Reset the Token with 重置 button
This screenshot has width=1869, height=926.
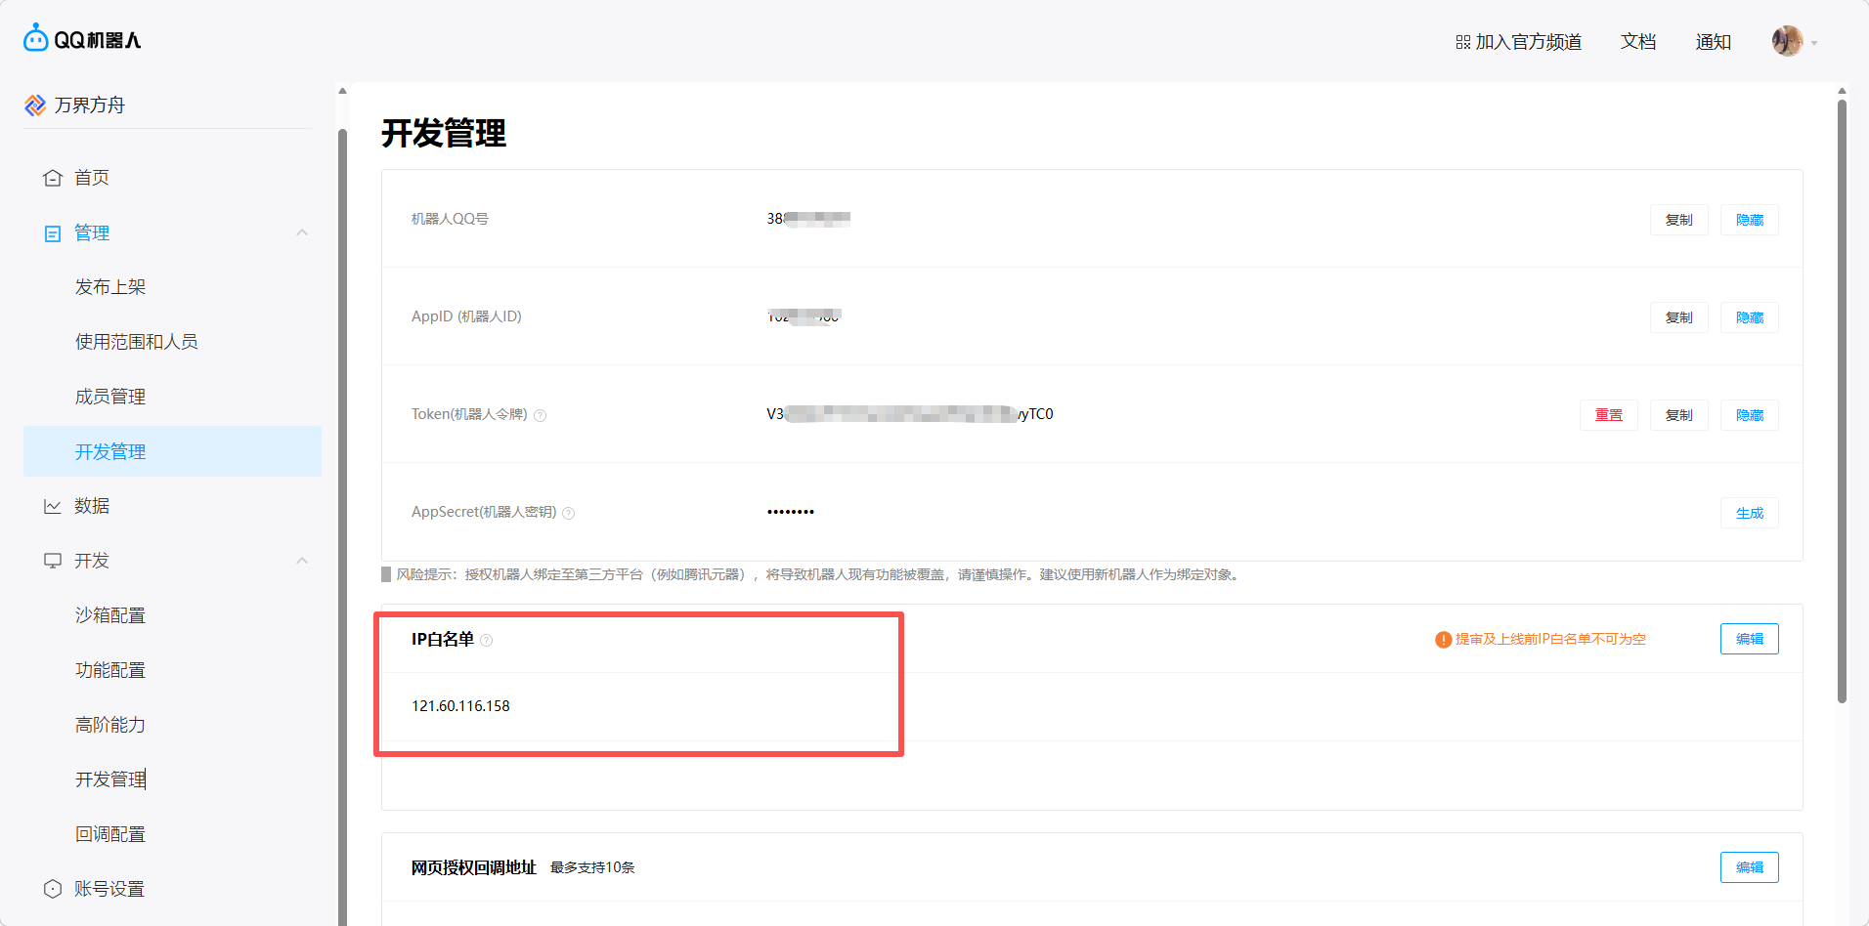pos(1608,415)
